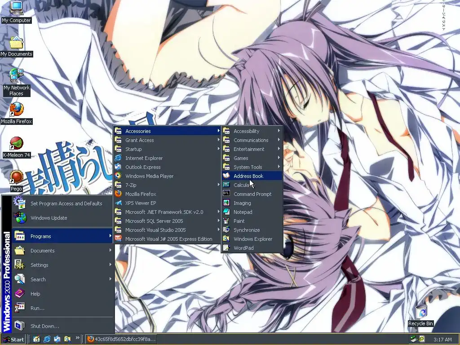Click the search quick launch taskbar icon

(x=67, y=339)
